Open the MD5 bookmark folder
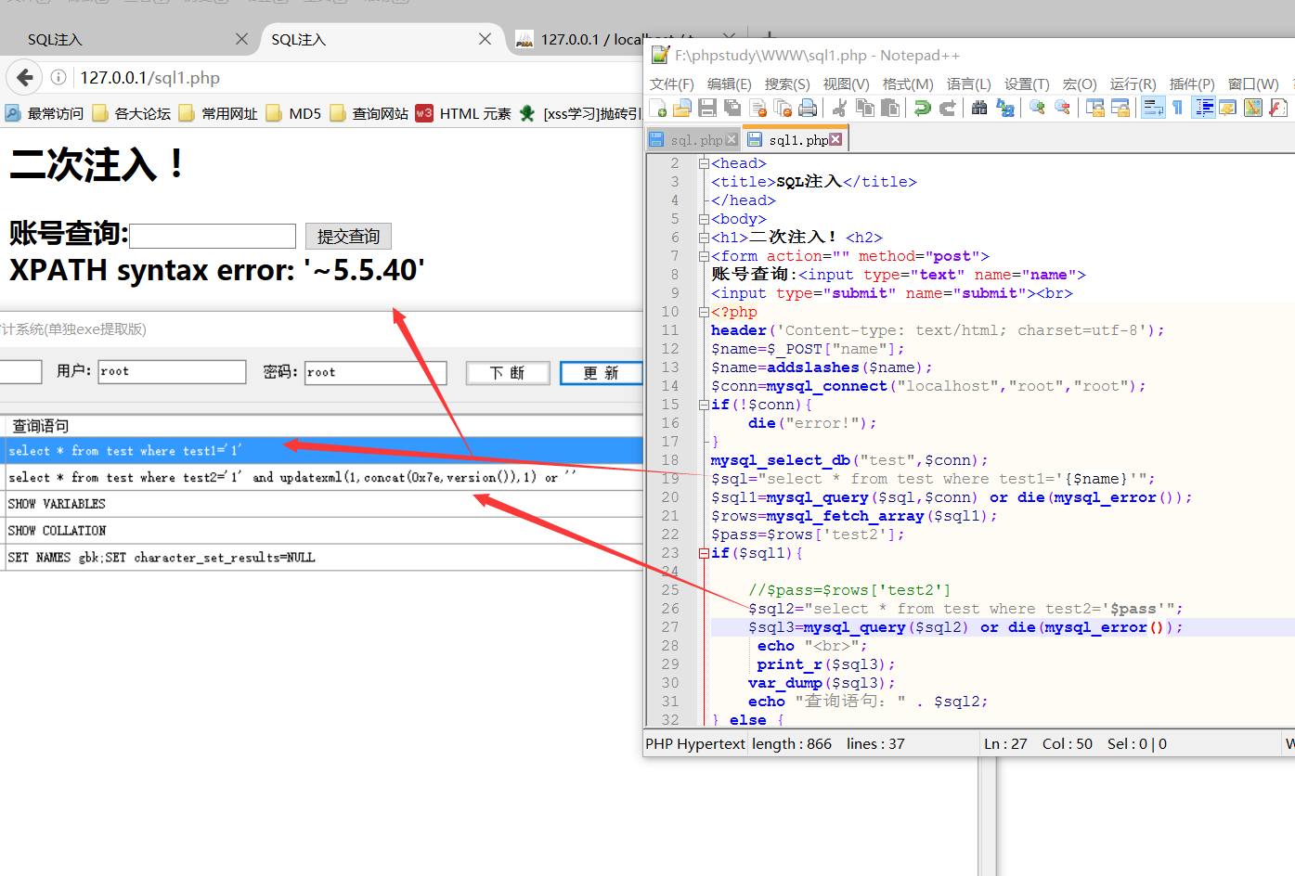1295x876 pixels. 294,113
